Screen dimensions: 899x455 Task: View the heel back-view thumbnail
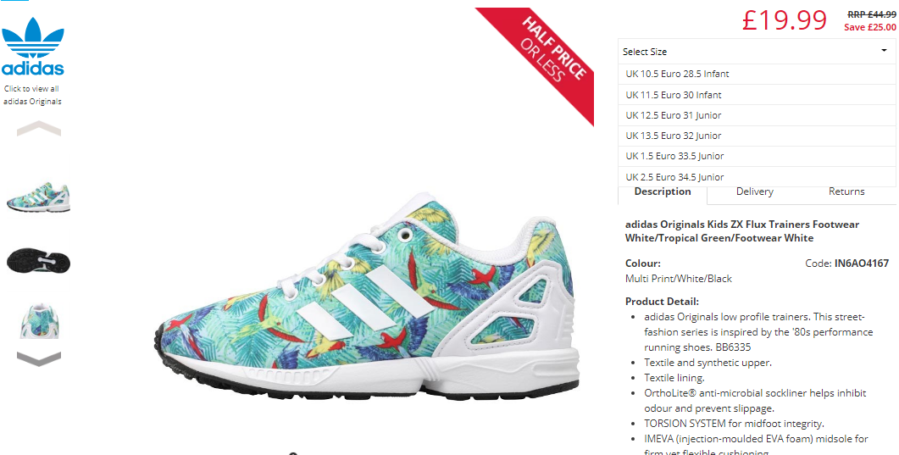pyautogui.click(x=39, y=321)
